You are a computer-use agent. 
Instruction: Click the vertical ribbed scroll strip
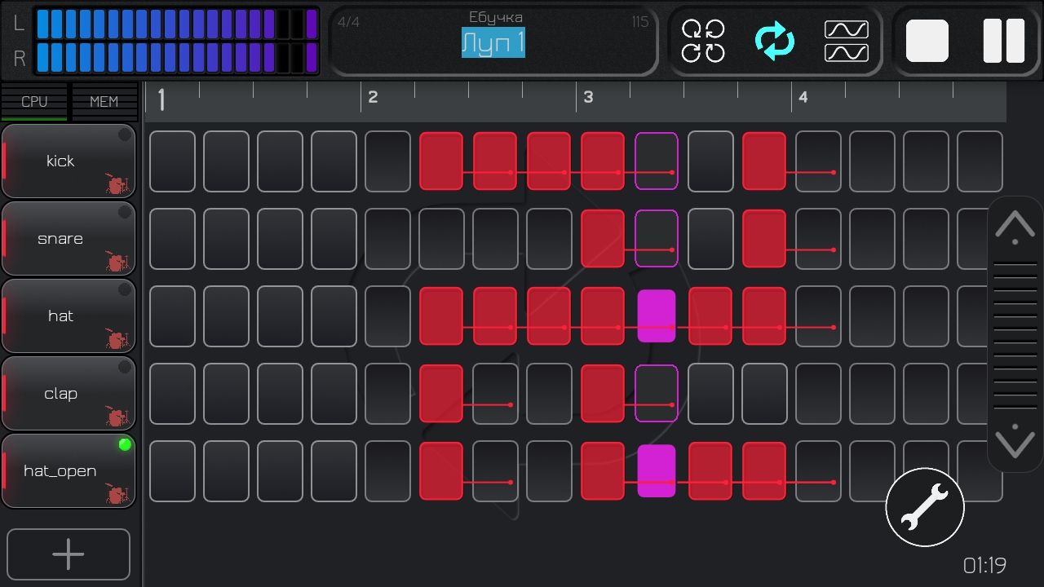point(1015,334)
